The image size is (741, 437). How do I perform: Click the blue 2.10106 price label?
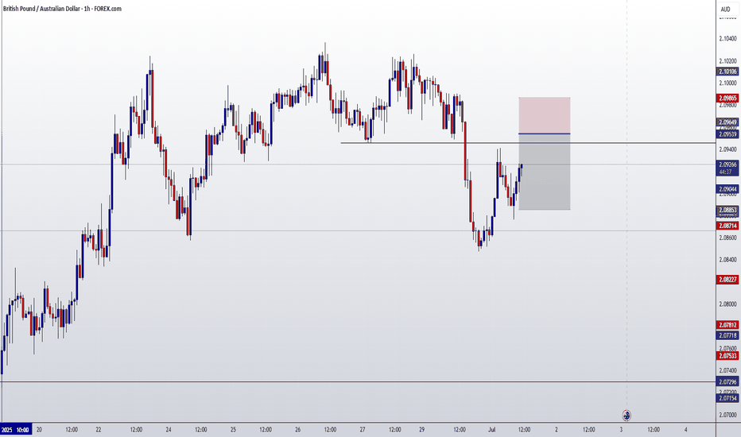click(727, 72)
